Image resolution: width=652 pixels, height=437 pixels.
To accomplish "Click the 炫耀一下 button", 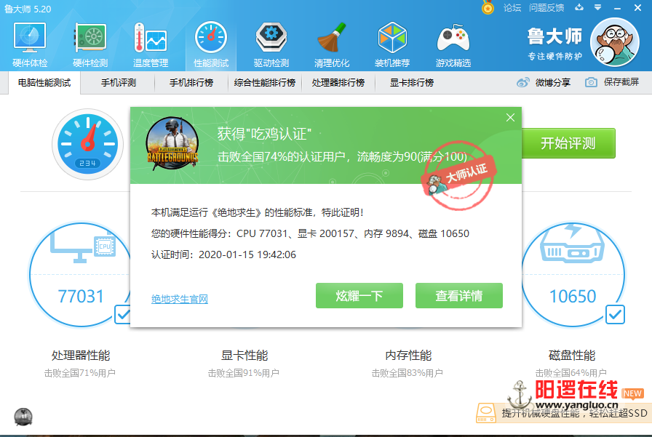I will 359,296.
